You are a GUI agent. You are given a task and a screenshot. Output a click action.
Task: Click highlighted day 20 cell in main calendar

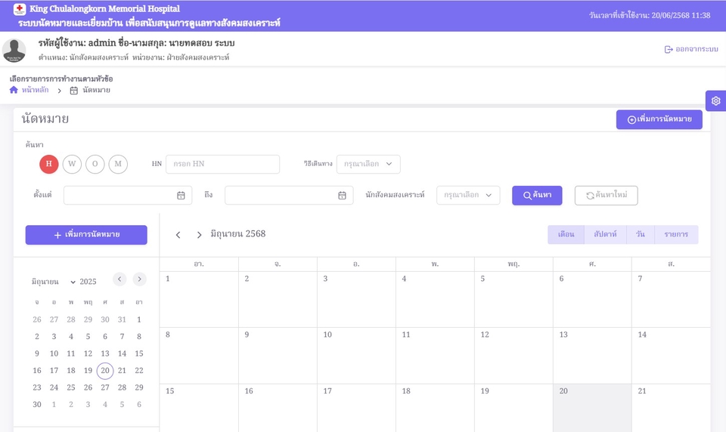(592, 408)
